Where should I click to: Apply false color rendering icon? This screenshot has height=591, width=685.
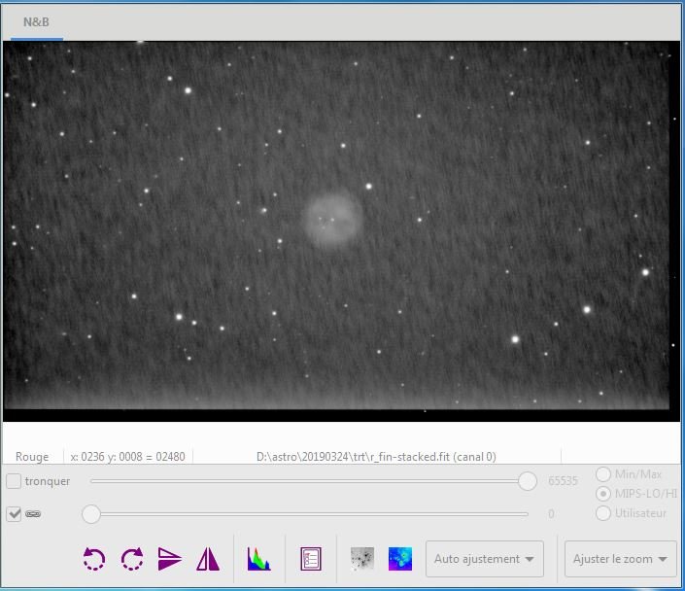click(400, 559)
